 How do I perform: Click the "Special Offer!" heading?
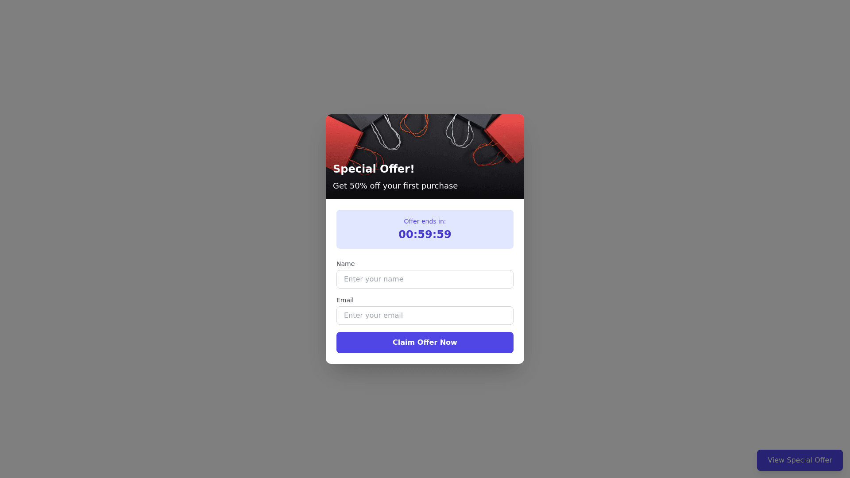[x=374, y=169]
